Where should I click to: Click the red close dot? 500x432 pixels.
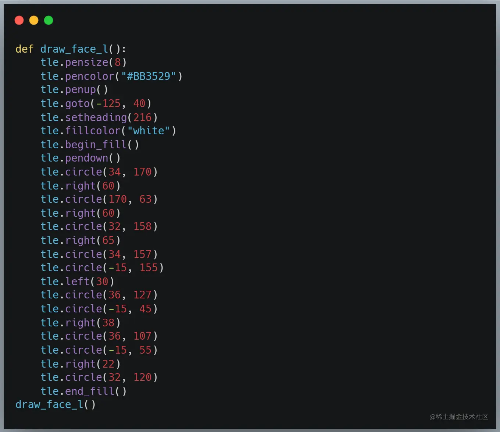click(x=19, y=20)
